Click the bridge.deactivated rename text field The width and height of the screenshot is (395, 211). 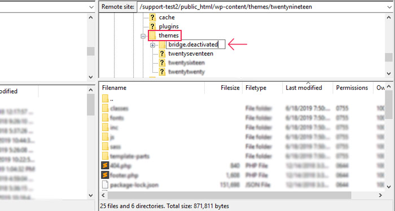(x=195, y=45)
